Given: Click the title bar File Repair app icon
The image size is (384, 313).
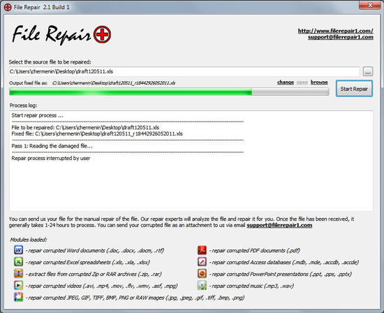Looking at the screenshot, I should (x=8, y=7).
